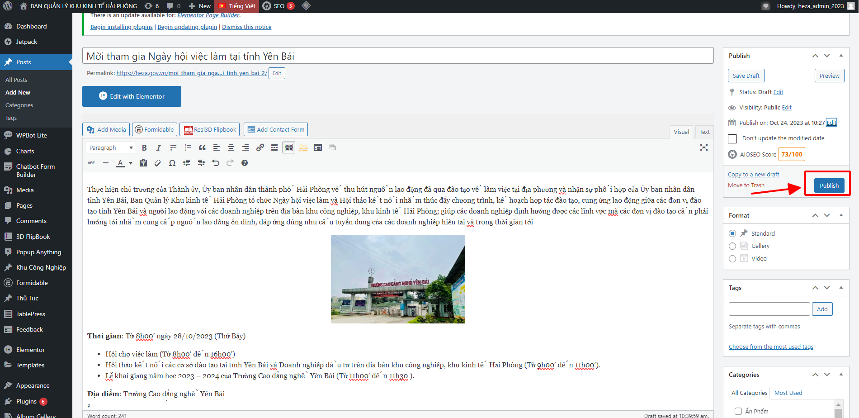859x418 pixels.
Task: Apply the blockquote format
Action: (x=202, y=148)
